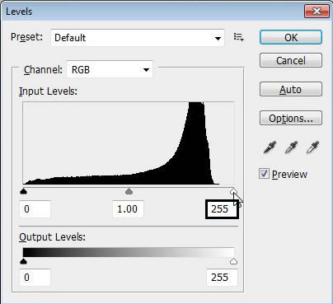Select the white point eyedropper

tap(312, 147)
